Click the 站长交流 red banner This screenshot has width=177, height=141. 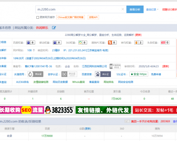[155, 110]
